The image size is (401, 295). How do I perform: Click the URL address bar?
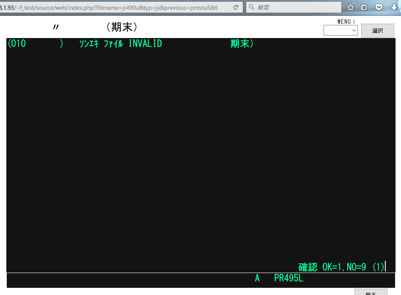pos(114,7)
